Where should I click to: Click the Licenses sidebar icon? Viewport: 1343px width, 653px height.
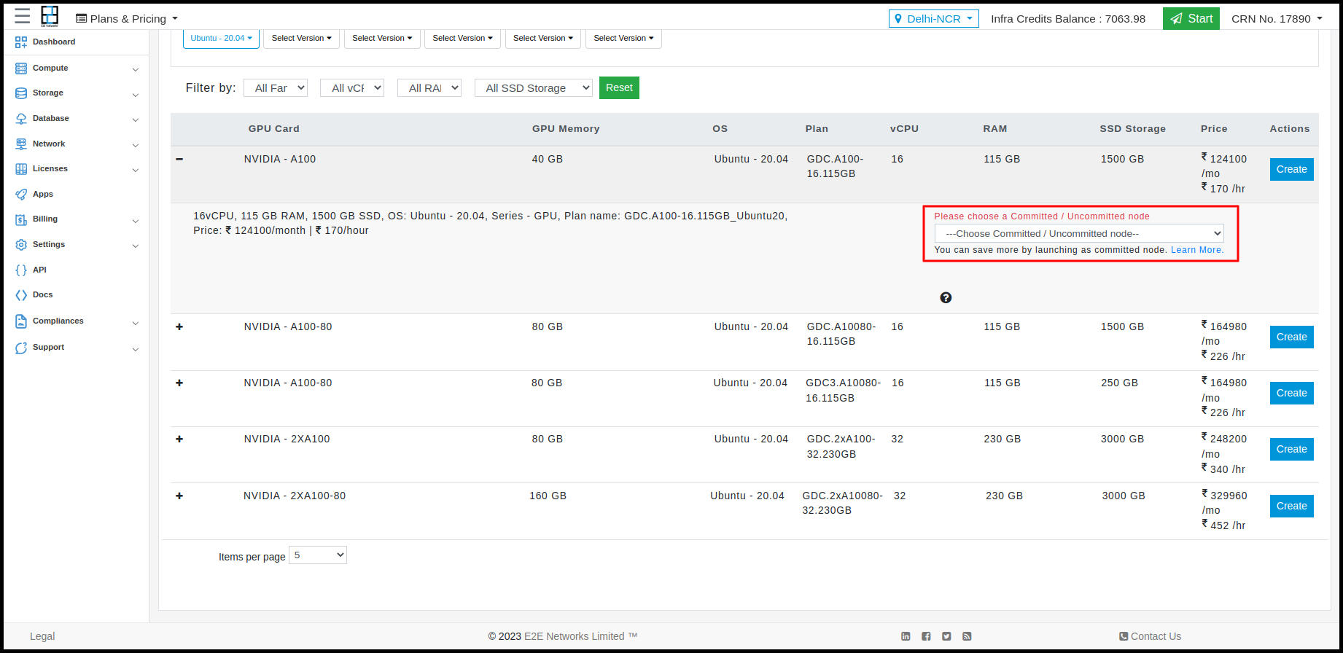pos(21,169)
